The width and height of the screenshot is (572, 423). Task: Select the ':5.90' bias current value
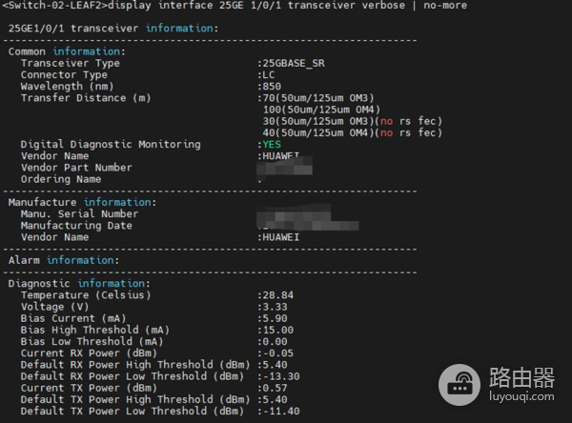[273, 319]
